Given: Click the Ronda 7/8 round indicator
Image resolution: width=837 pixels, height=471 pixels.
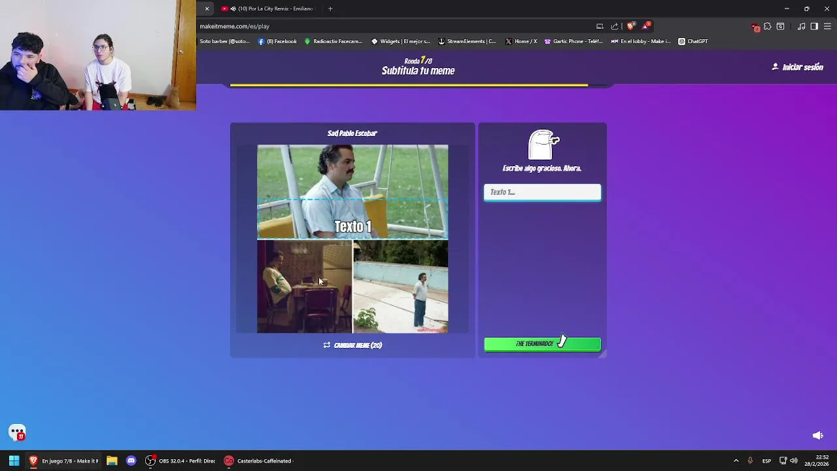Looking at the screenshot, I should [418, 61].
